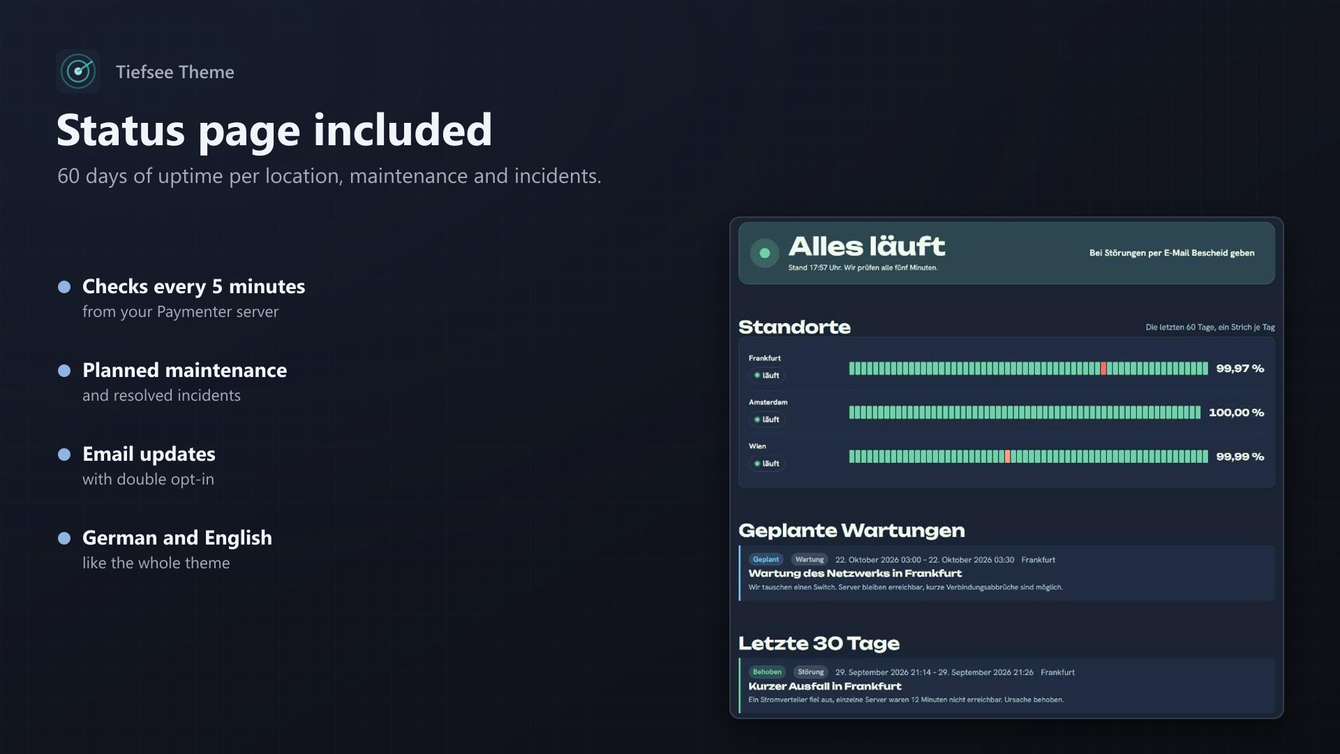1340x754 pixels.
Task: Click the 'Geplant' status tag
Action: coord(766,559)
